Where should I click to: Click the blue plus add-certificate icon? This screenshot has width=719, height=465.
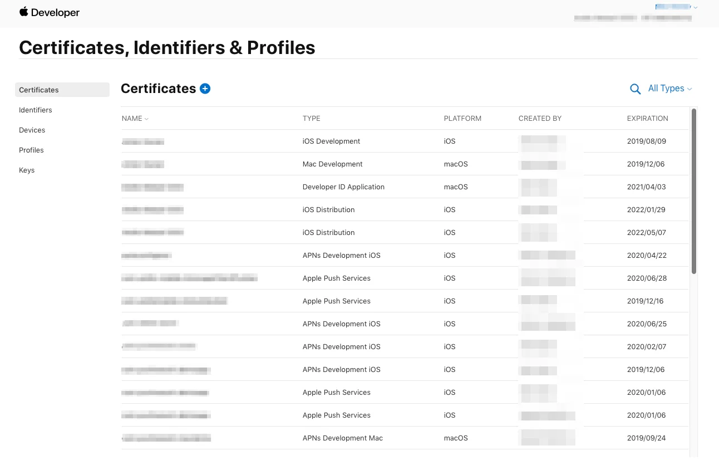pyautogui.click(x=205, y=89)
